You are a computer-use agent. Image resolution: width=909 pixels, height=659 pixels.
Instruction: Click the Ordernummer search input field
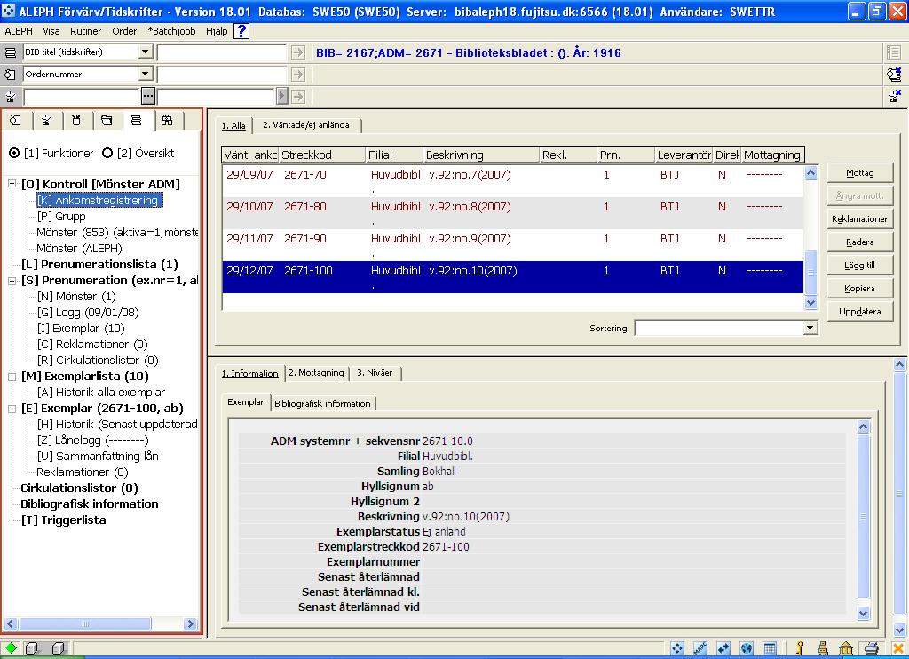(x=222, y=75)
